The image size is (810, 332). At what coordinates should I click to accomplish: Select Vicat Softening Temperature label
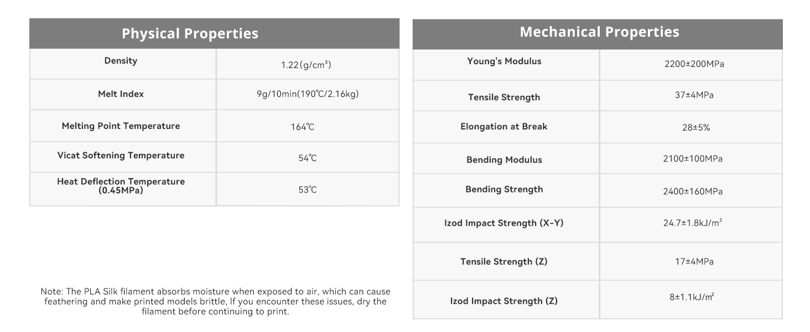pos(121,155)
